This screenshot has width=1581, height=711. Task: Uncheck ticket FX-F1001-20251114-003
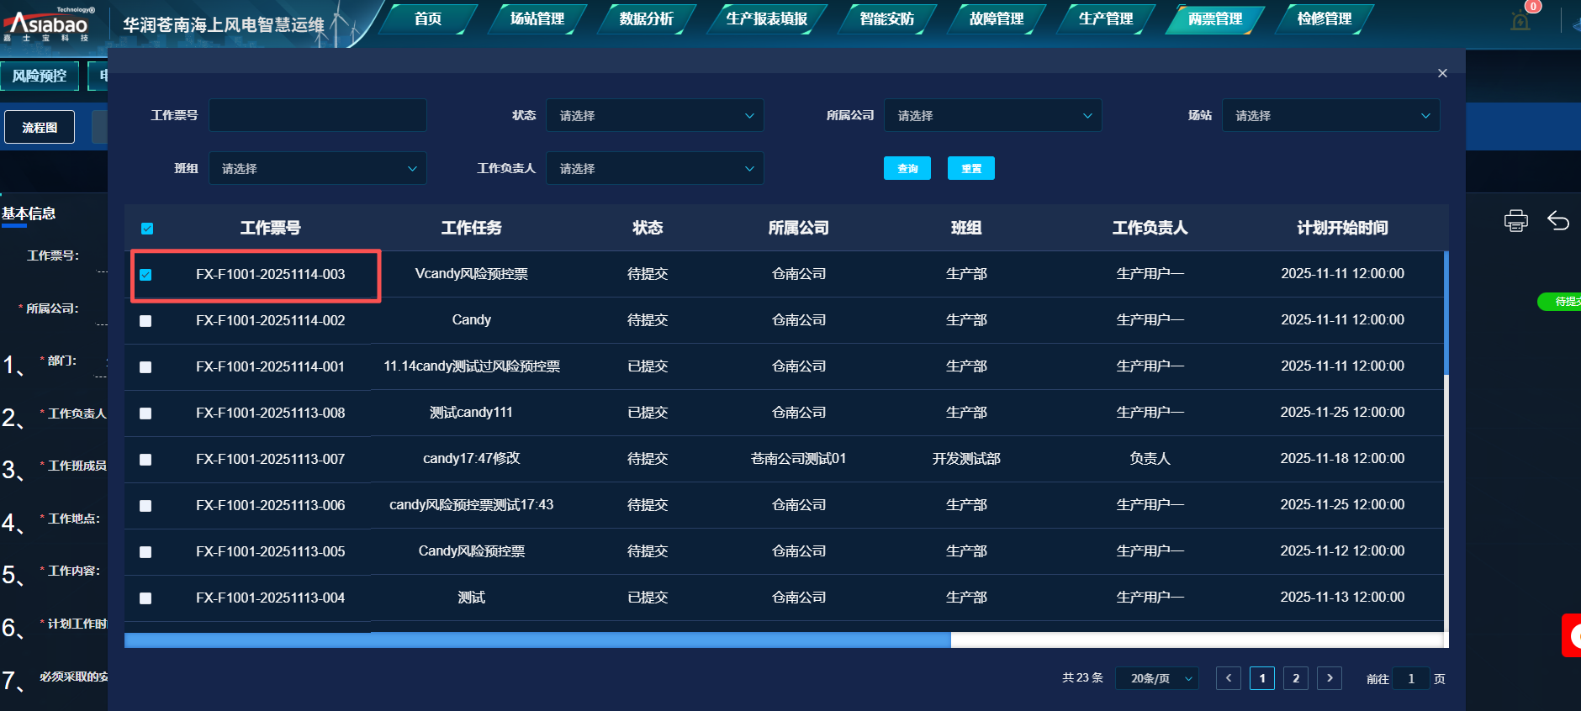click(145, 275)
